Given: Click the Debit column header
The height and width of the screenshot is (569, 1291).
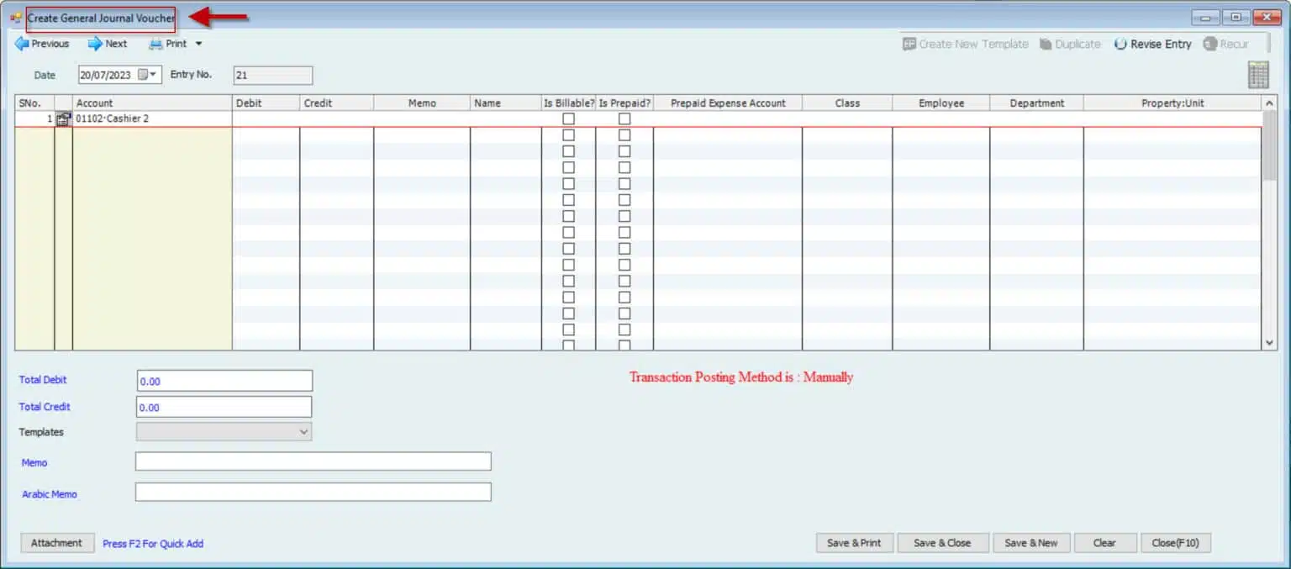Looking at the screenshot, I should (266, 103).
